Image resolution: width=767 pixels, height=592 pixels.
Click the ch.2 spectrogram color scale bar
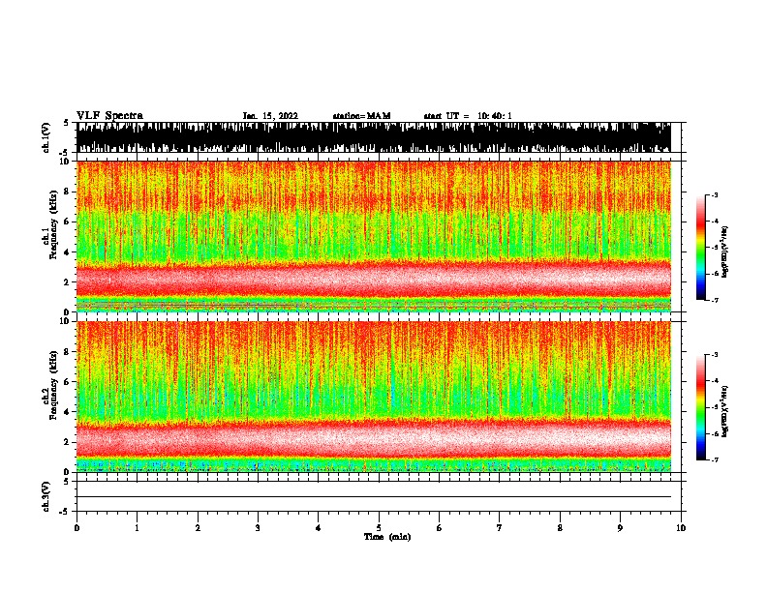pyautogui.click(x=701, y=407)
